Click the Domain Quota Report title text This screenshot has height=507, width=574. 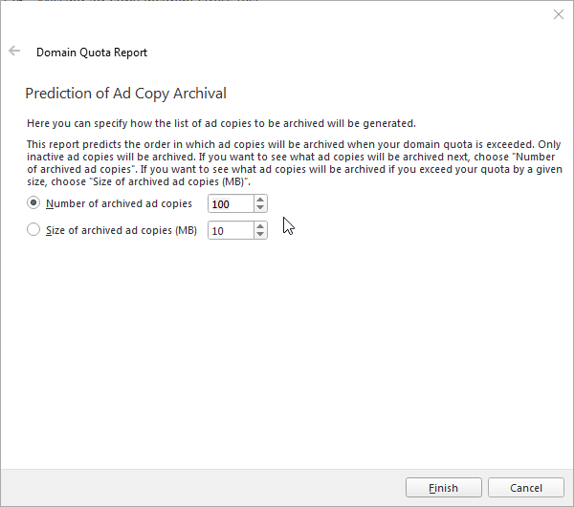[92, 53]
